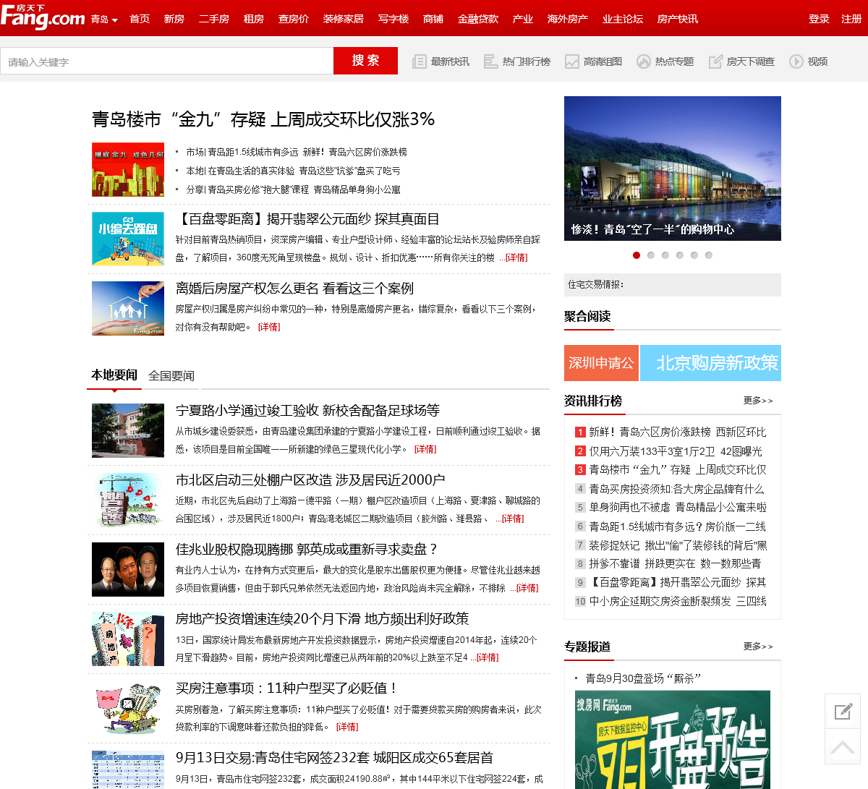Expand the 青岛 city dropdown

pyautogui.click(x=104, y=19)
